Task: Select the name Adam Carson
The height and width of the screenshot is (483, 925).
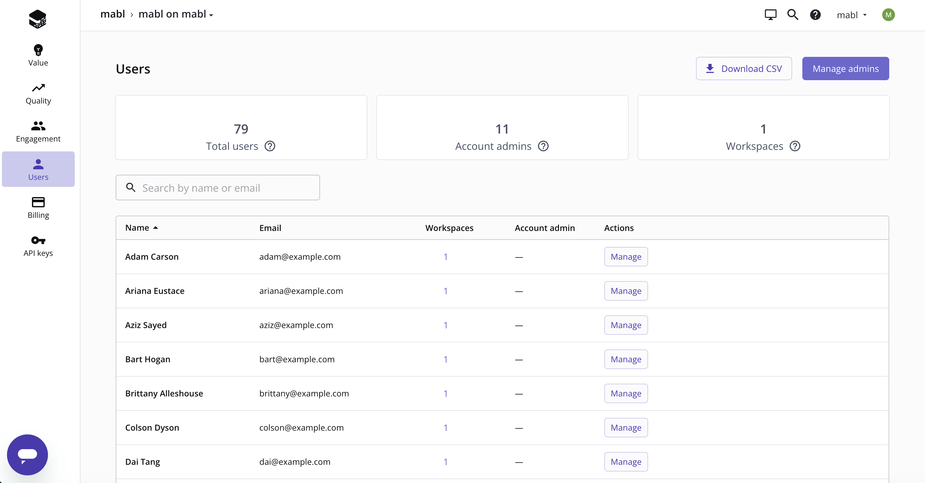Action: tap(151, 257)
